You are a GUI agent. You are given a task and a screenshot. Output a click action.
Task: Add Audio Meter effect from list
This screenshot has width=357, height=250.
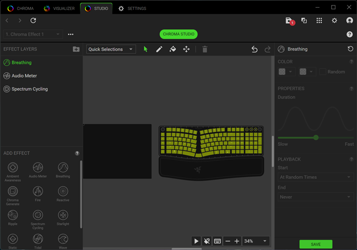38,170
